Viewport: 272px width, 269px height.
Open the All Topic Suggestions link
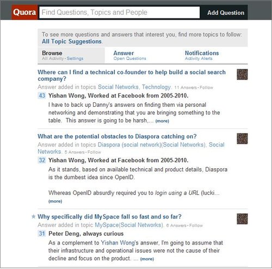pos(72,41)
